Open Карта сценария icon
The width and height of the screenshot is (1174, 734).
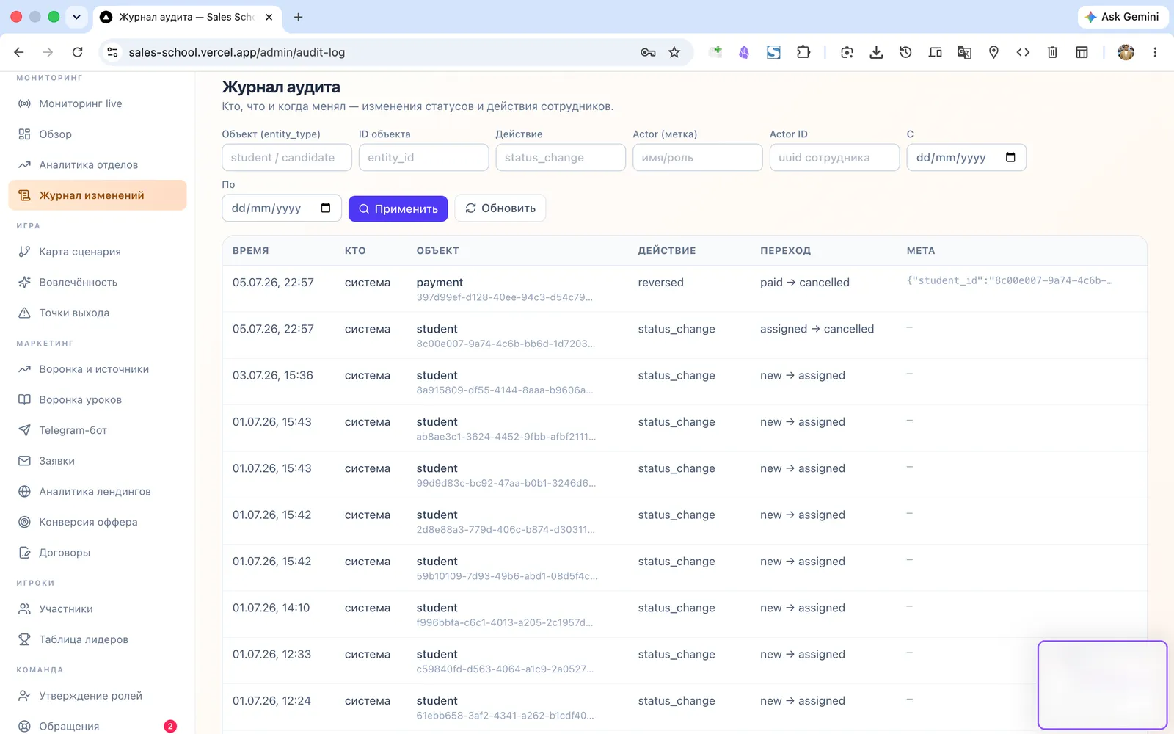coord(24,252)
